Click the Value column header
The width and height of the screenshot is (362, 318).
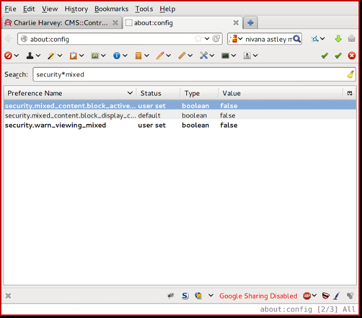pyautogui.click(x=281, y=93)
